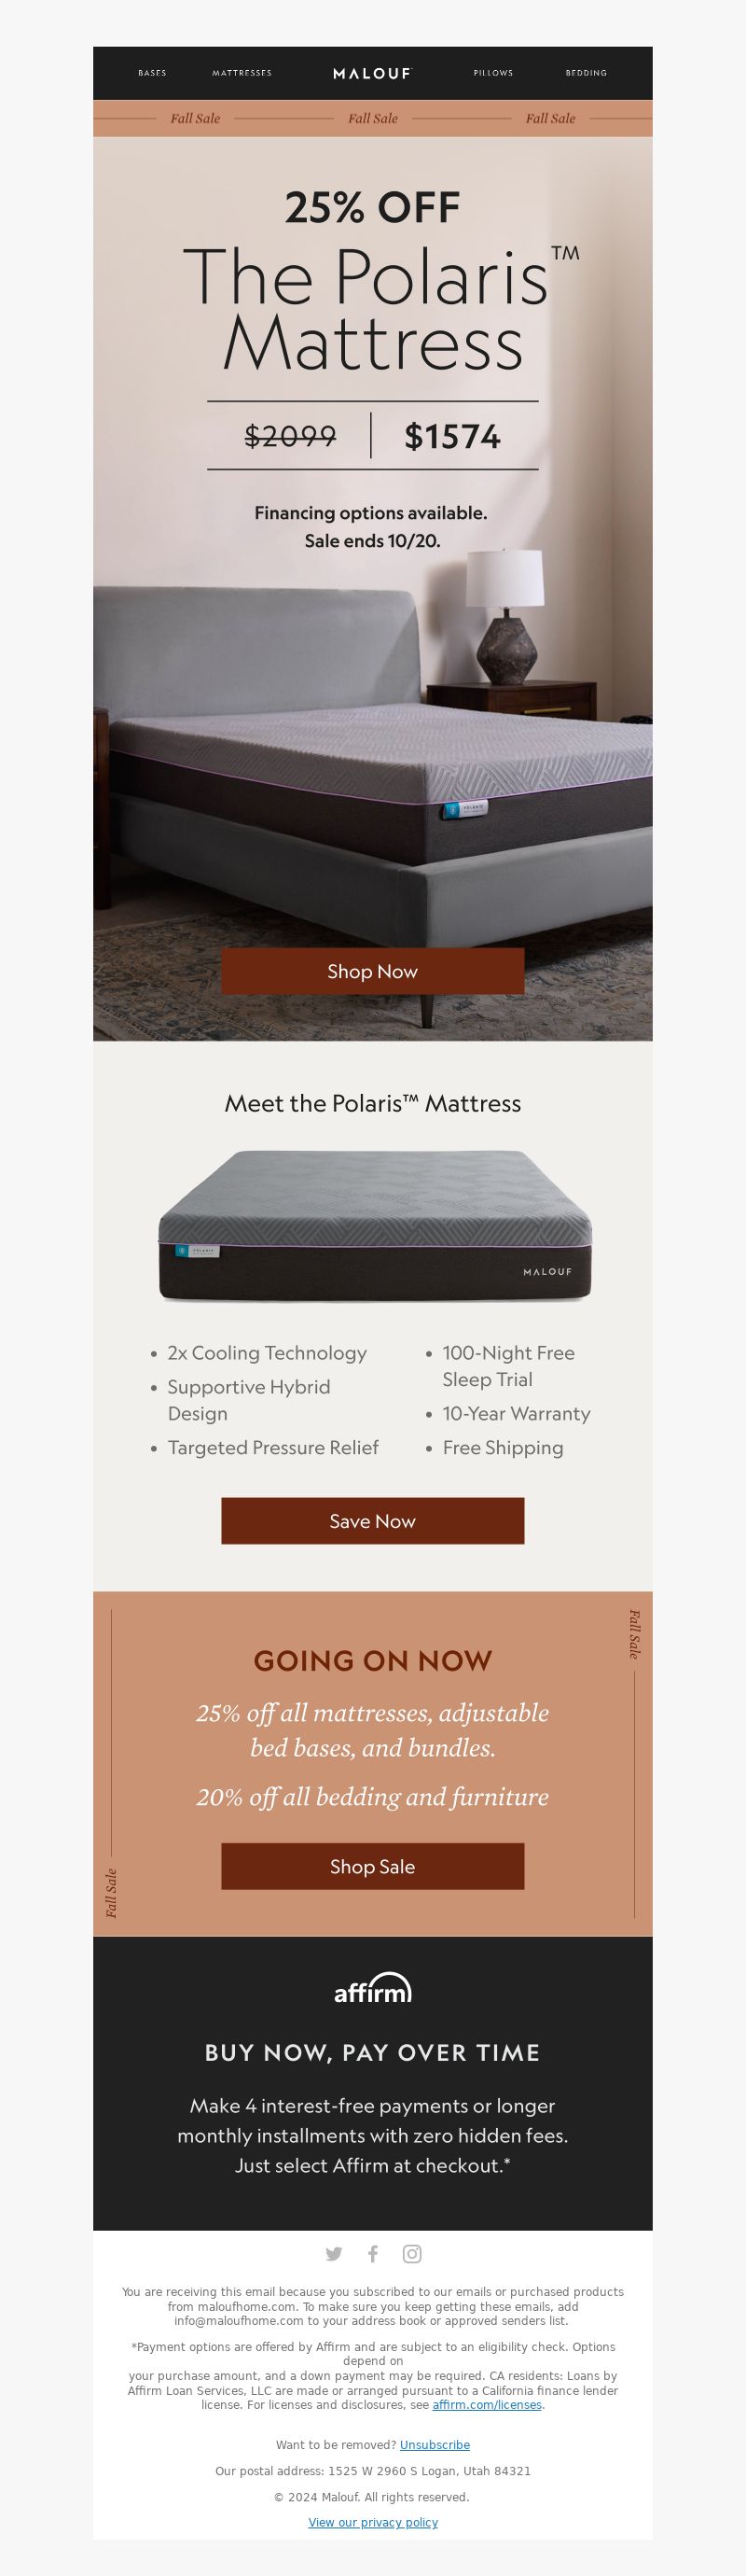
Task: Click the $1574 sale price
Action: pyautogui.click(x=452, y=436)
